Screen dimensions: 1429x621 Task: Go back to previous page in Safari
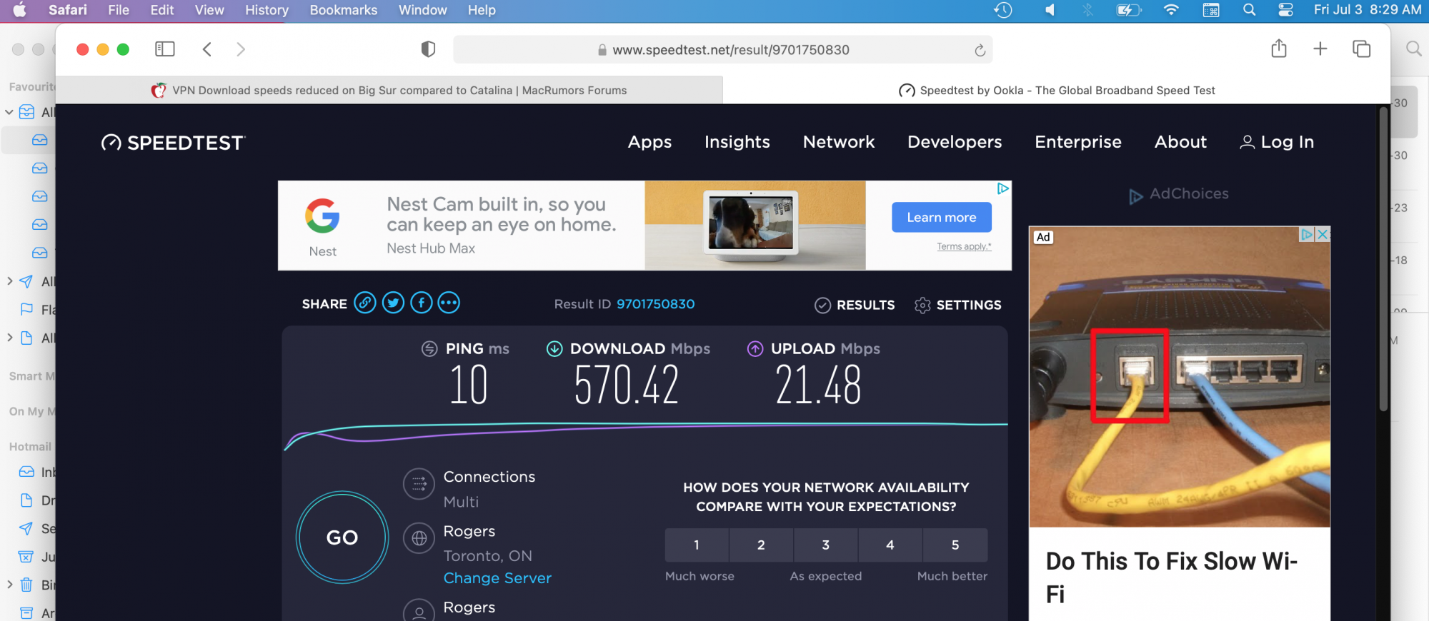pos(207,49)
